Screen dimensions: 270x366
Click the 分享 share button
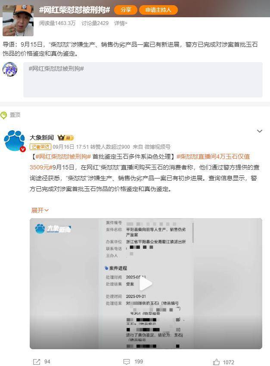[126, 10]
